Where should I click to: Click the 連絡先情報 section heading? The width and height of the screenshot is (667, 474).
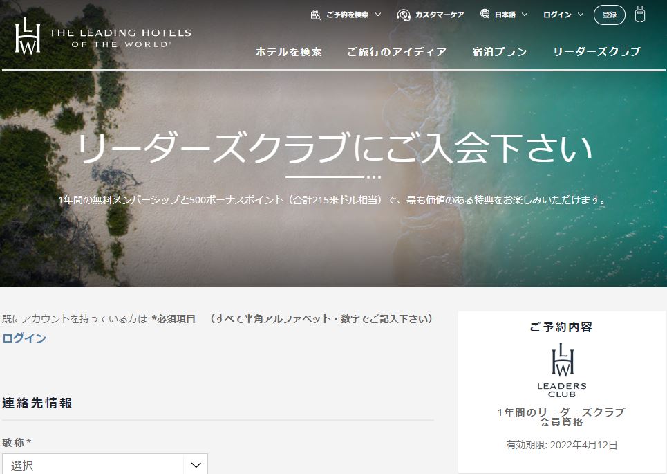click(37, 403)
